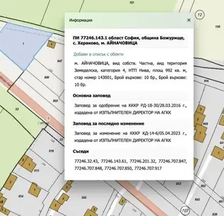Image resolution: width=224 pixels, height=216 pixels.
Task: Click the circled district marker 12
Action: point(200,15)
